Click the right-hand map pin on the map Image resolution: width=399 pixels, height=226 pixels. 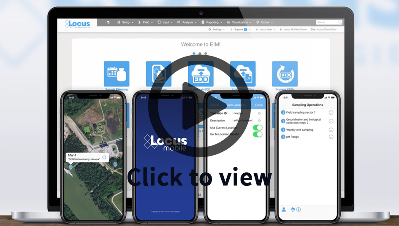click(x=115, y=164)
